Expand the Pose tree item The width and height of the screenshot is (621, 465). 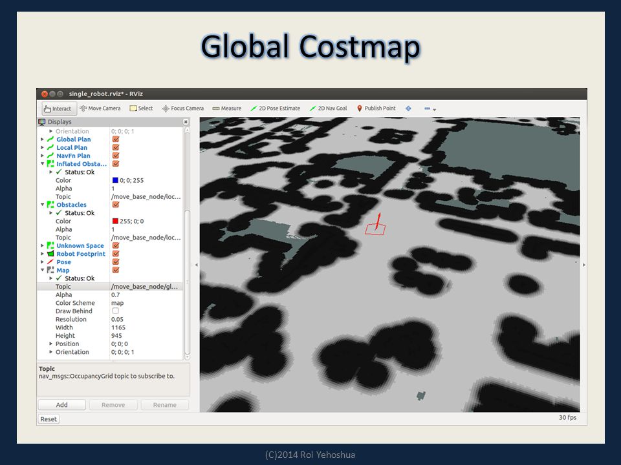tap(43, 262)
